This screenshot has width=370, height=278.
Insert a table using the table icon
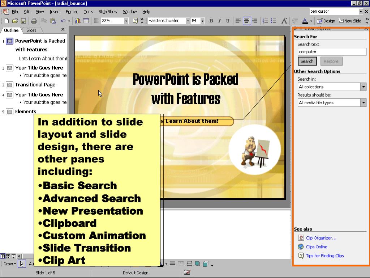(86, 21)
